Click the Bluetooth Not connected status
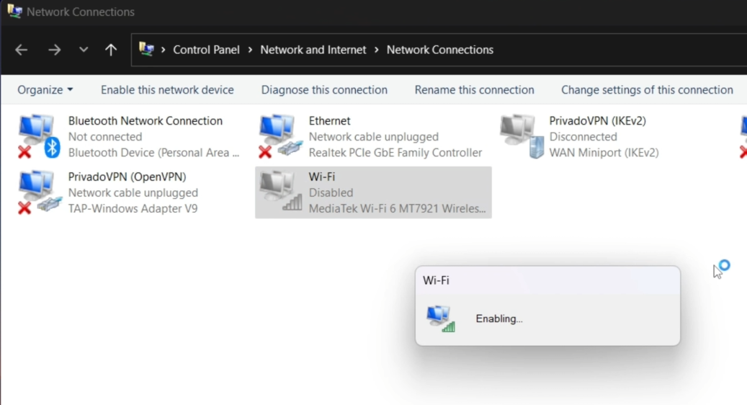Screen dimensions: 747x405 tap(105, 137)
